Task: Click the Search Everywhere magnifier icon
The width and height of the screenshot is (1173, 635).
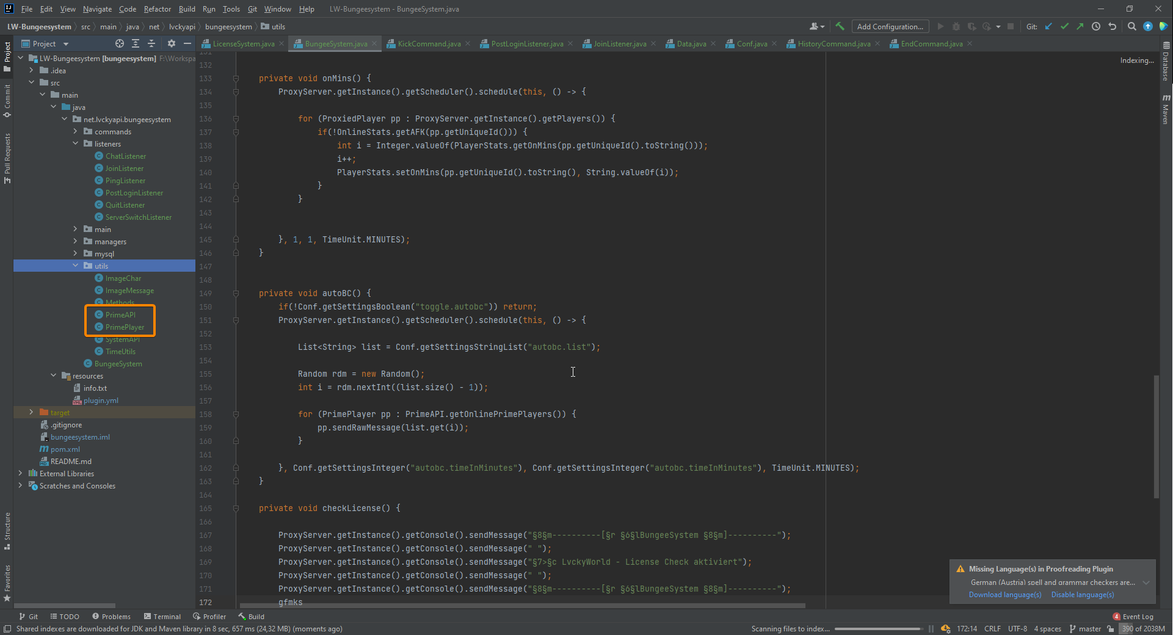Action: 1131,26
